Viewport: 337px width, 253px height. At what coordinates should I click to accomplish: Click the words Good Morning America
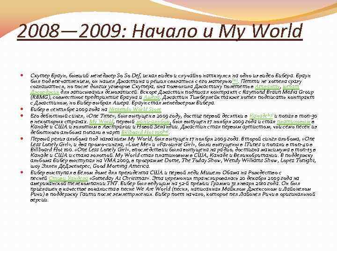[x=121, y=166]
